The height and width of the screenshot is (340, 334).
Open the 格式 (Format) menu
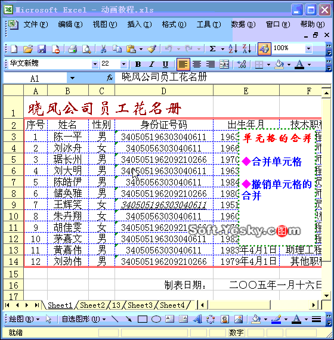174,24
